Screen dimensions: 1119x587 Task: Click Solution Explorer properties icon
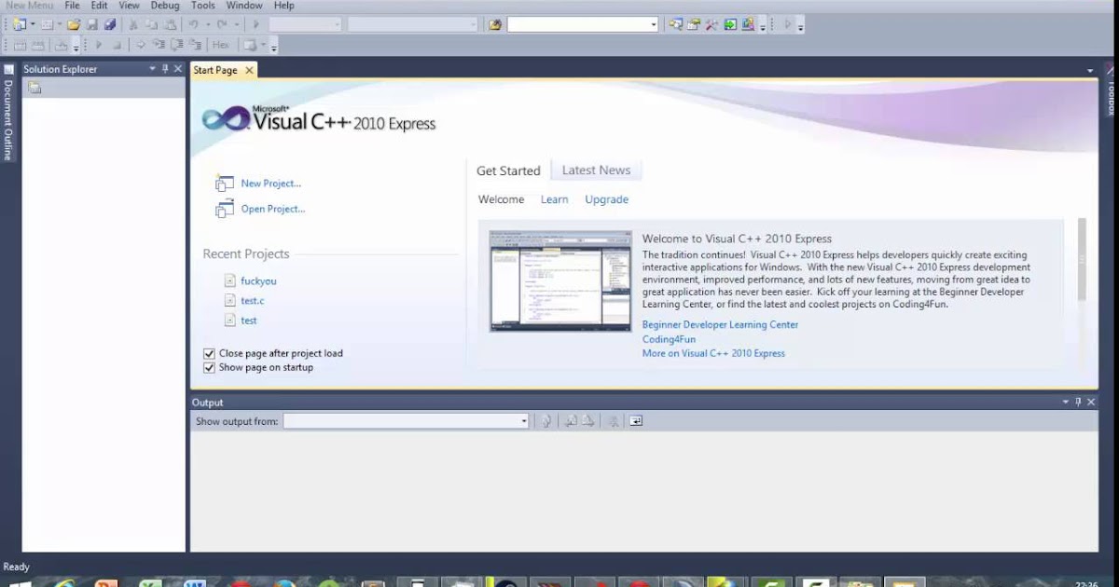(x=35, y=89)
